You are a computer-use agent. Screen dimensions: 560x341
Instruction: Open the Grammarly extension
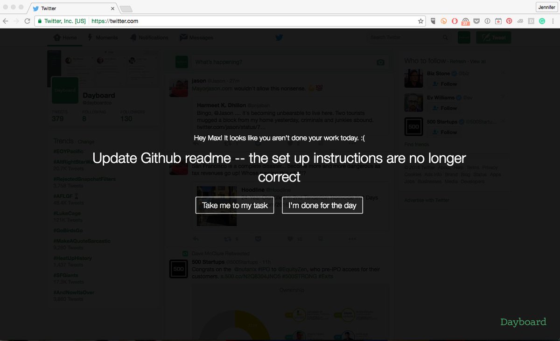542,21
